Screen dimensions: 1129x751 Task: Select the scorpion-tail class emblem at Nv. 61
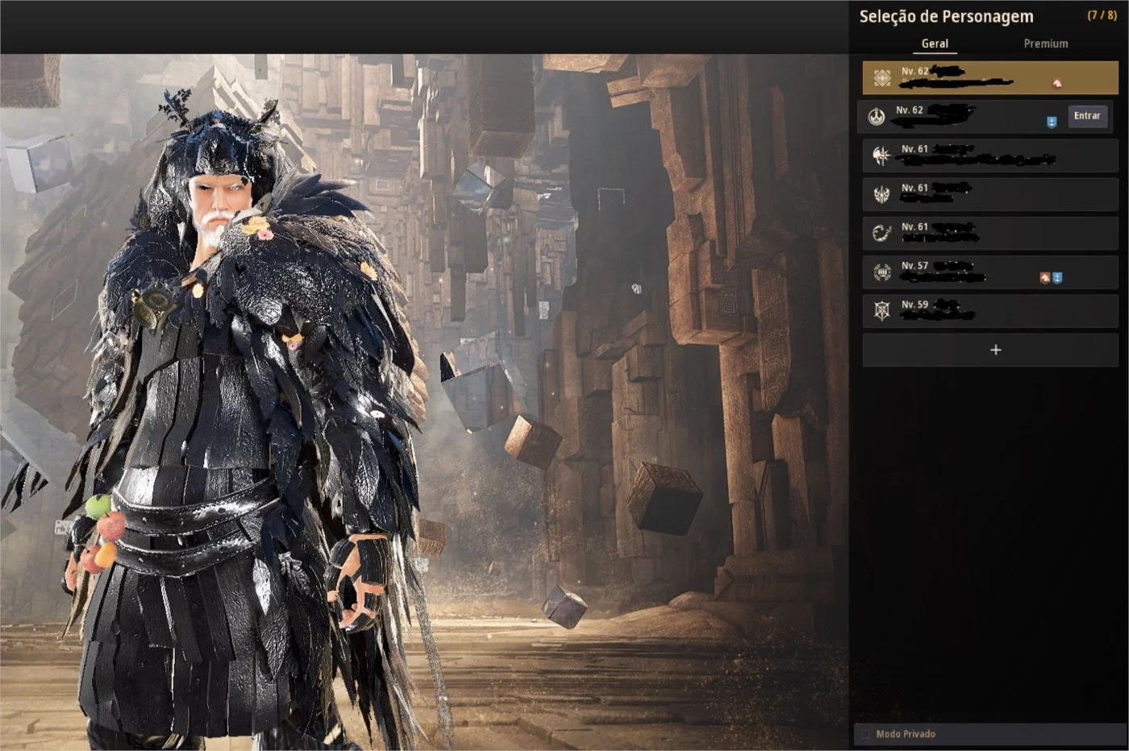pos(881,234)
